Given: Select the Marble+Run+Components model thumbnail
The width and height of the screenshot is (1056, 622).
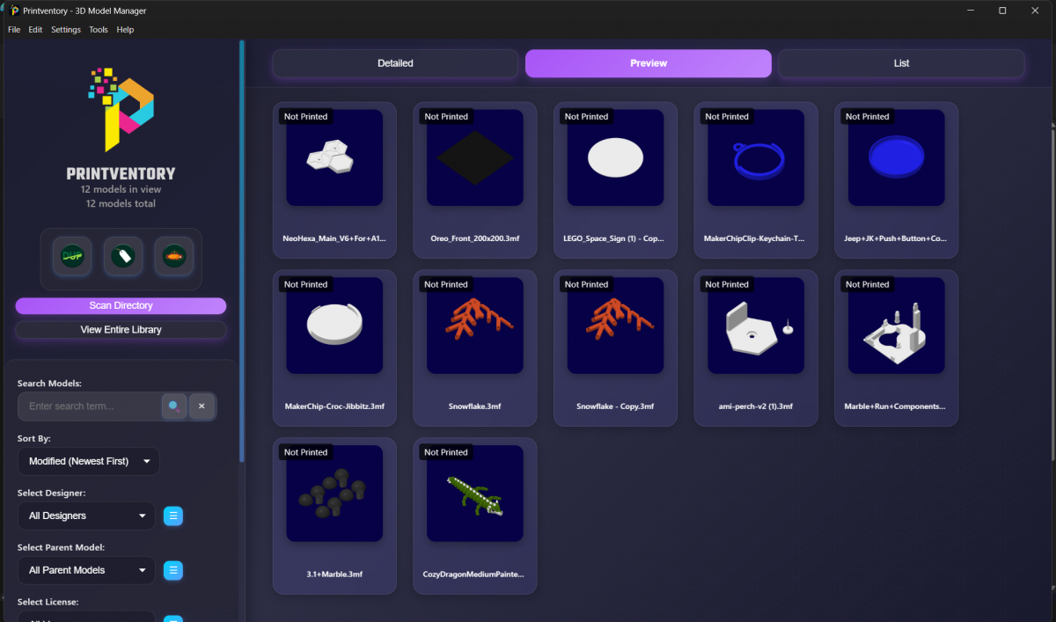Looking at the screenshot, I should pyautogui.click(x=897, y=326).
